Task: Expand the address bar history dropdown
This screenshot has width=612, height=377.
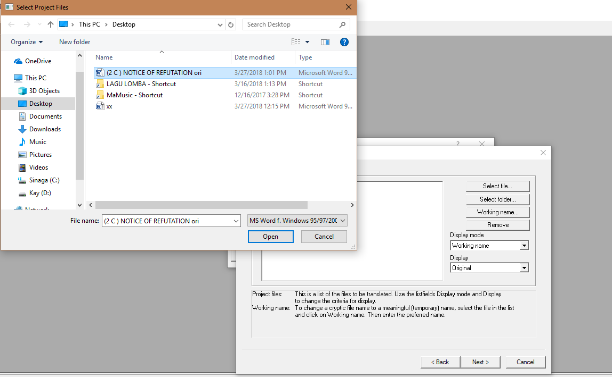Action: point(220,24)
